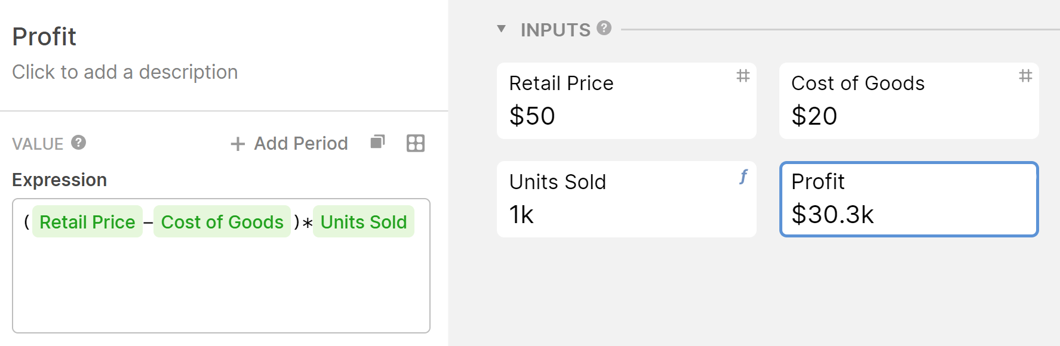1060x346 pixels.
Task: Click the copy icon beside Add Period
Action: (x=377, y=142)
